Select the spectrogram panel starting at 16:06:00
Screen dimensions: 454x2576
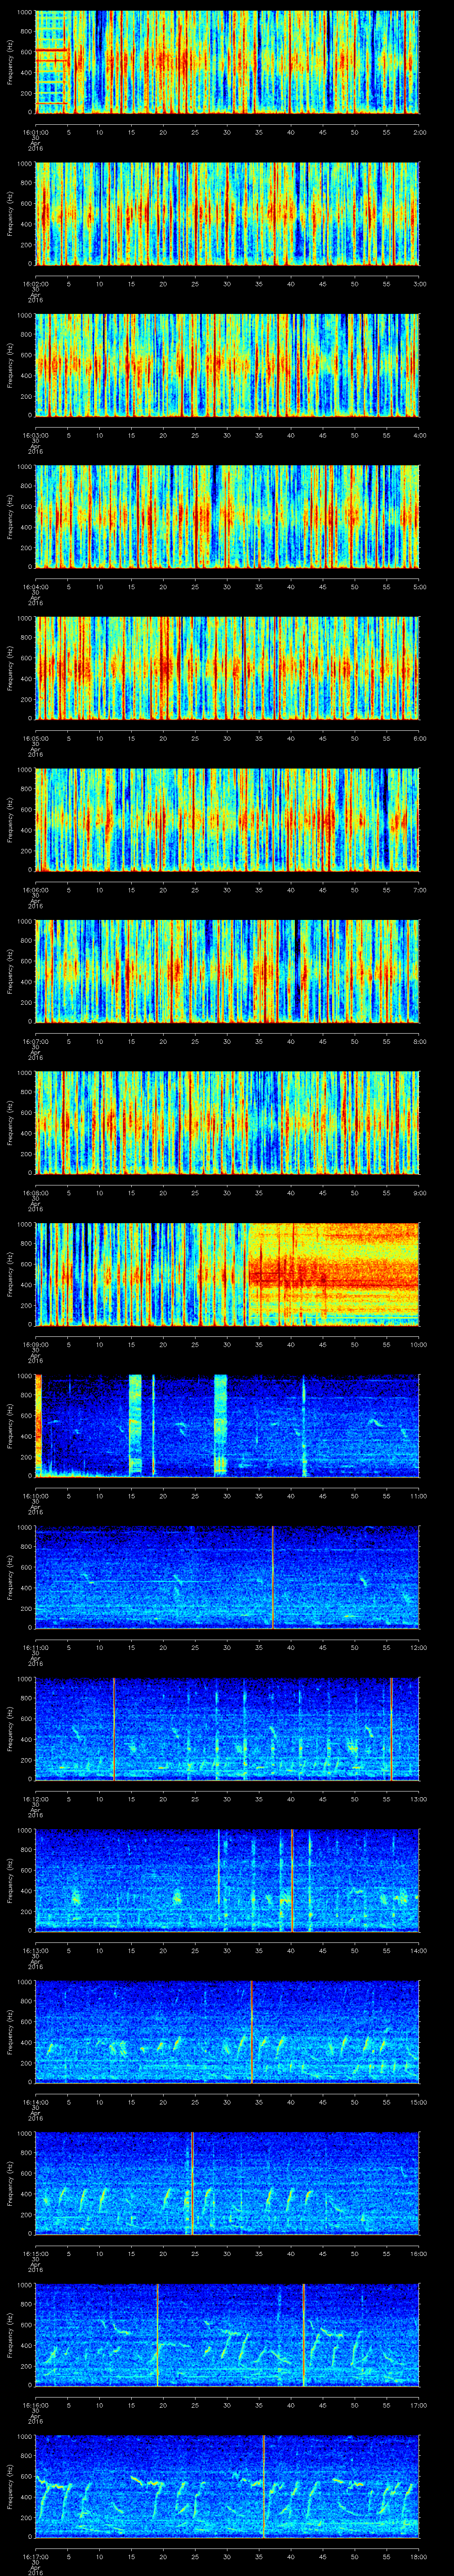pos(227,819)
